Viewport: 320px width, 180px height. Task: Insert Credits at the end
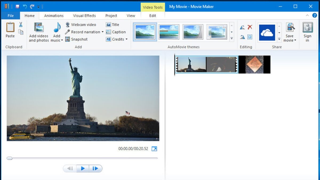pyautogui.click(x=115, y=39)
